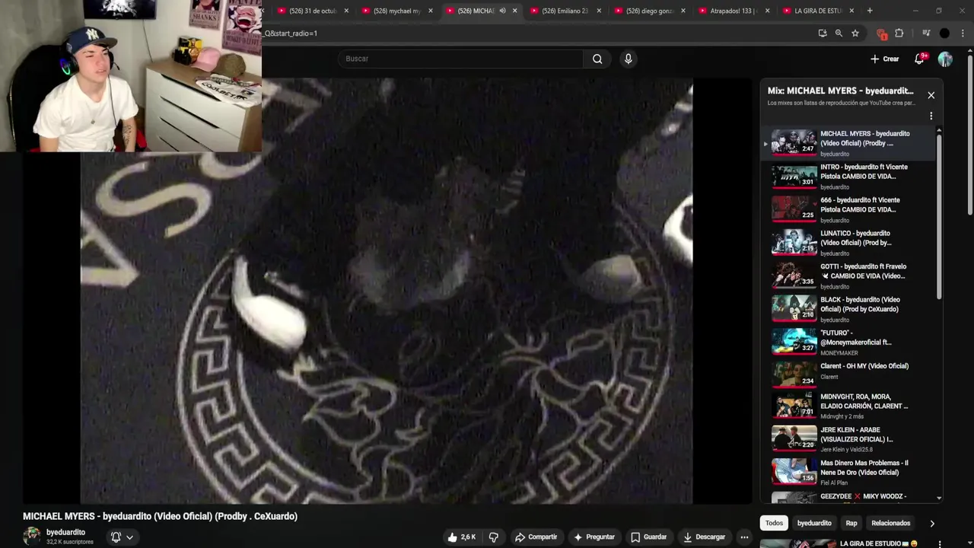The width and height of the screenshot is (974, 548).
Task: Open the Chrome three-dot menu
Action: pyautogui.click(x=963, y=33)
